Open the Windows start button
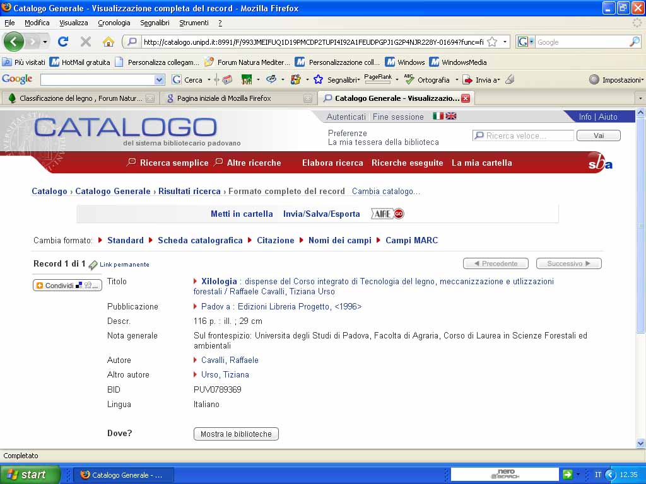Screen dimensions: 646x484 click(30, 475)
